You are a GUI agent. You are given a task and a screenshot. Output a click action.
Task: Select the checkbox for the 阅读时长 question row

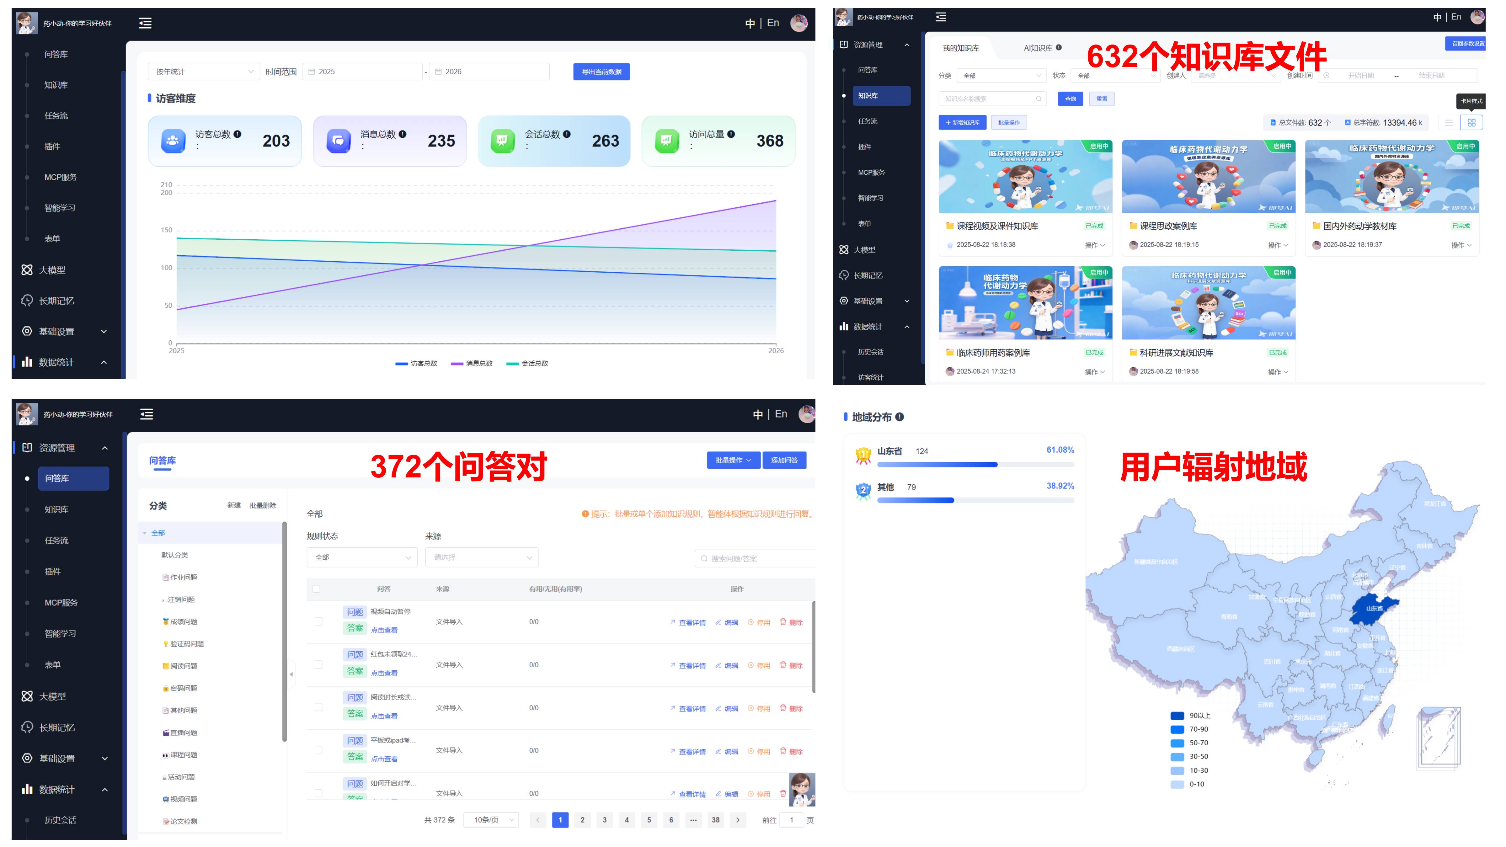pos(319,707)
